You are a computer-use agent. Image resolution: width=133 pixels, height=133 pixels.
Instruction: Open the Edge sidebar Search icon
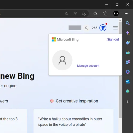coord(128,23)
